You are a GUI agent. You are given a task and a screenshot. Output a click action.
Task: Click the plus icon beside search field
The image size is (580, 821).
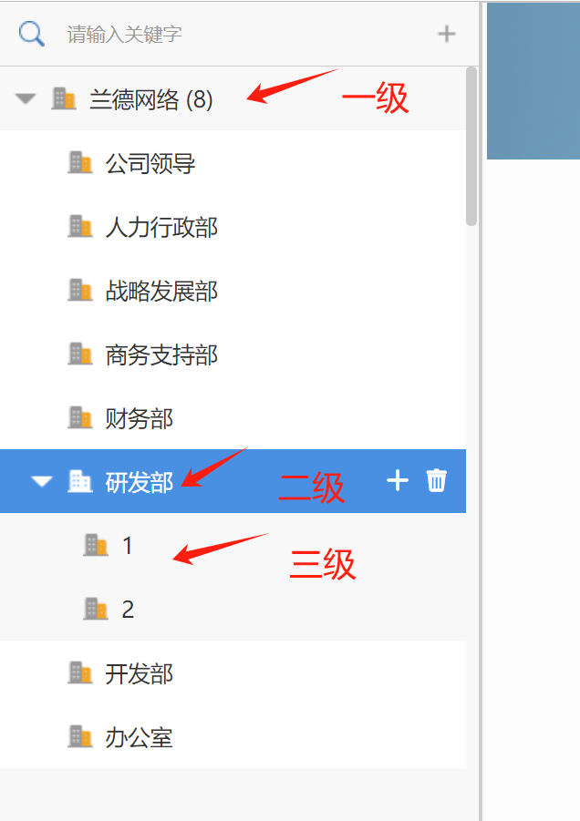point(446,34)
